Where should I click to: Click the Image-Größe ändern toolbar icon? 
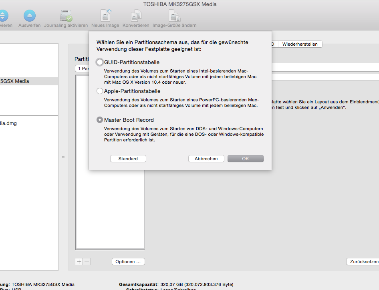(174, 16)
